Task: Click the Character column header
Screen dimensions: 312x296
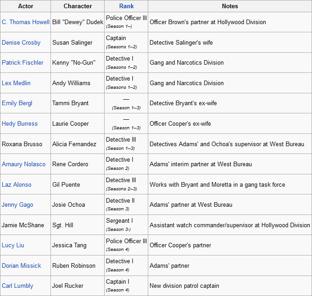Action: 78,6
